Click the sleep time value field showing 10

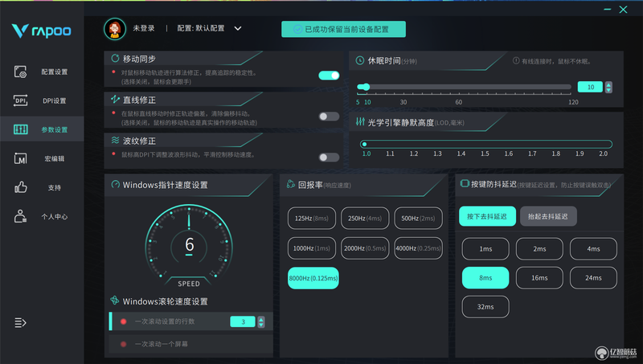(590, 87)
